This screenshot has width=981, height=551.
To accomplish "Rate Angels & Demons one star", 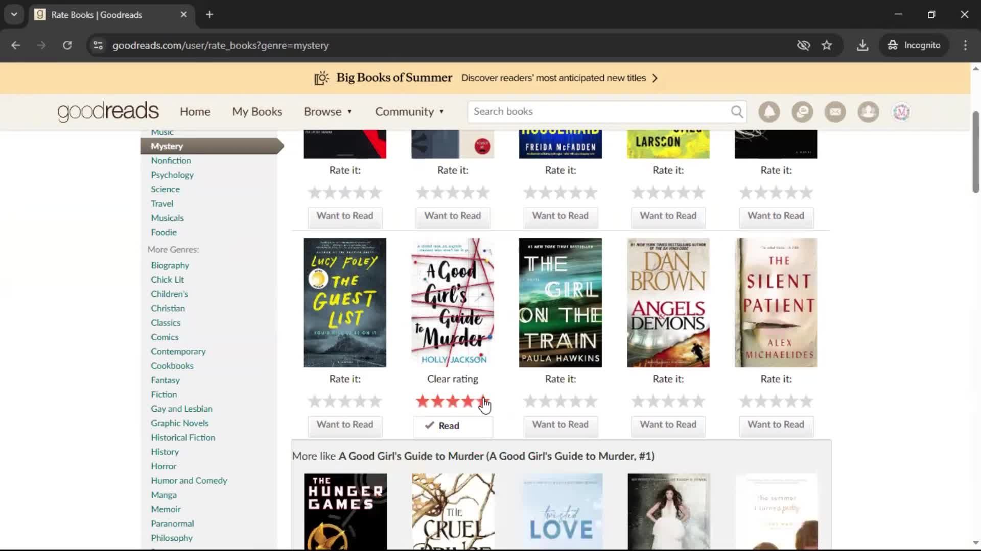I will coord(638,402).
